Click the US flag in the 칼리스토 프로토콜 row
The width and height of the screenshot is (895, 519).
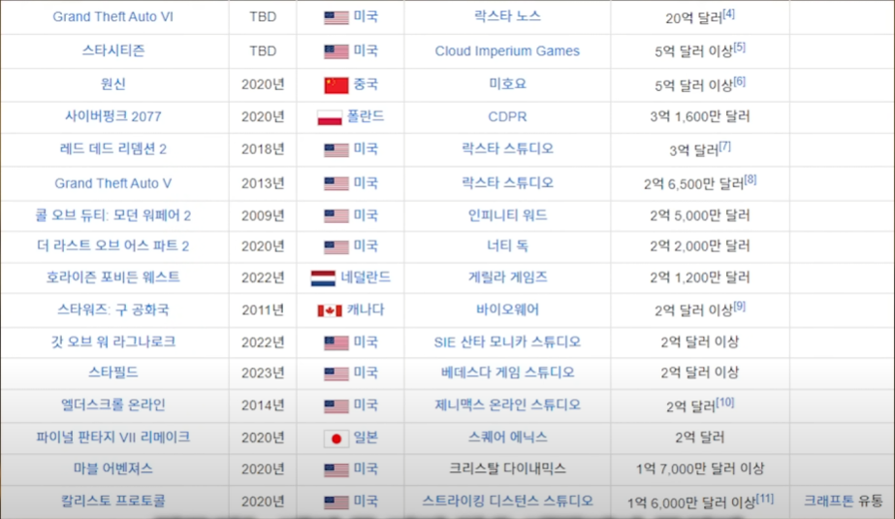[336, 502]
